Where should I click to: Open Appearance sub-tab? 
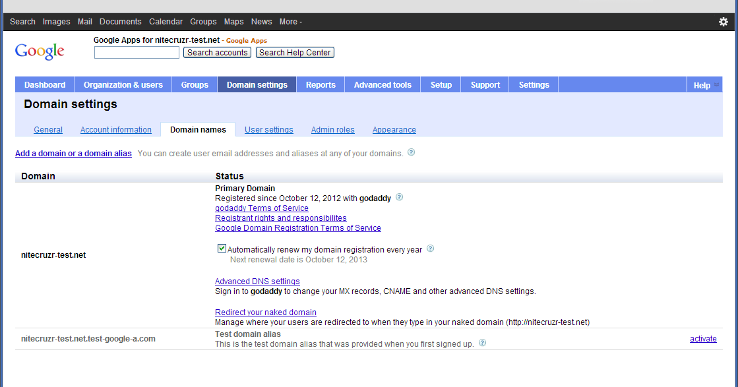pos(394,130)
